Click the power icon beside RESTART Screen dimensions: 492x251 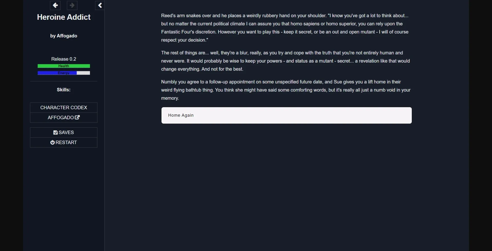click(x=53, y=142)
